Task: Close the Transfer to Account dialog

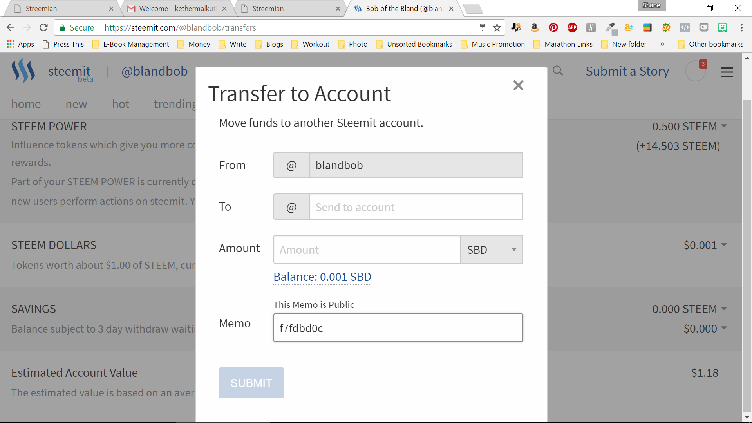Action: pyautogui.click(x=518, y=85)
